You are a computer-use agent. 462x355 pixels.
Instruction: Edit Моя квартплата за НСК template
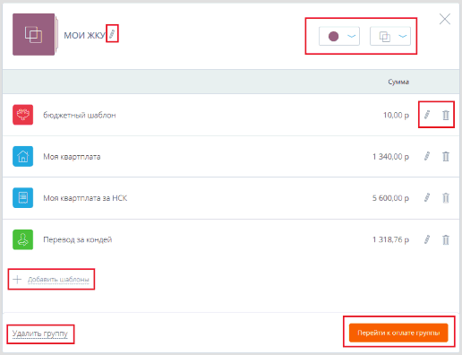coord(427,197)
